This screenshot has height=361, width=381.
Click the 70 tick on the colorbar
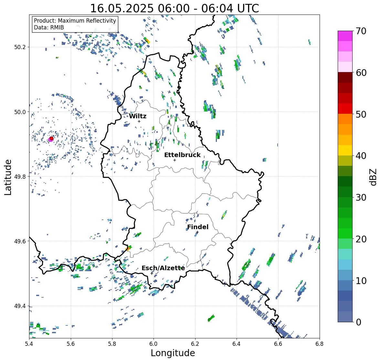361,31
